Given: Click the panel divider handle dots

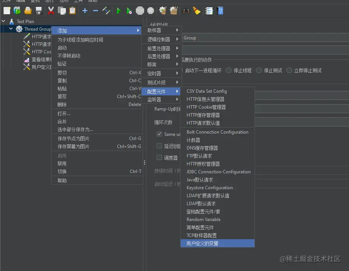Looking at the screenshot, I should click(145, 163).
